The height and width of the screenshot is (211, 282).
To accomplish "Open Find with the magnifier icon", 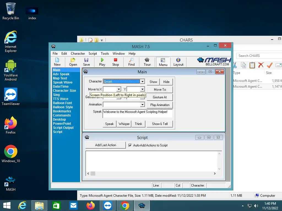I will tap(131, 62).
